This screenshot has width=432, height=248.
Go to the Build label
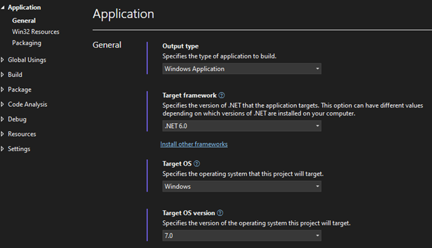[x=15, y=75]
